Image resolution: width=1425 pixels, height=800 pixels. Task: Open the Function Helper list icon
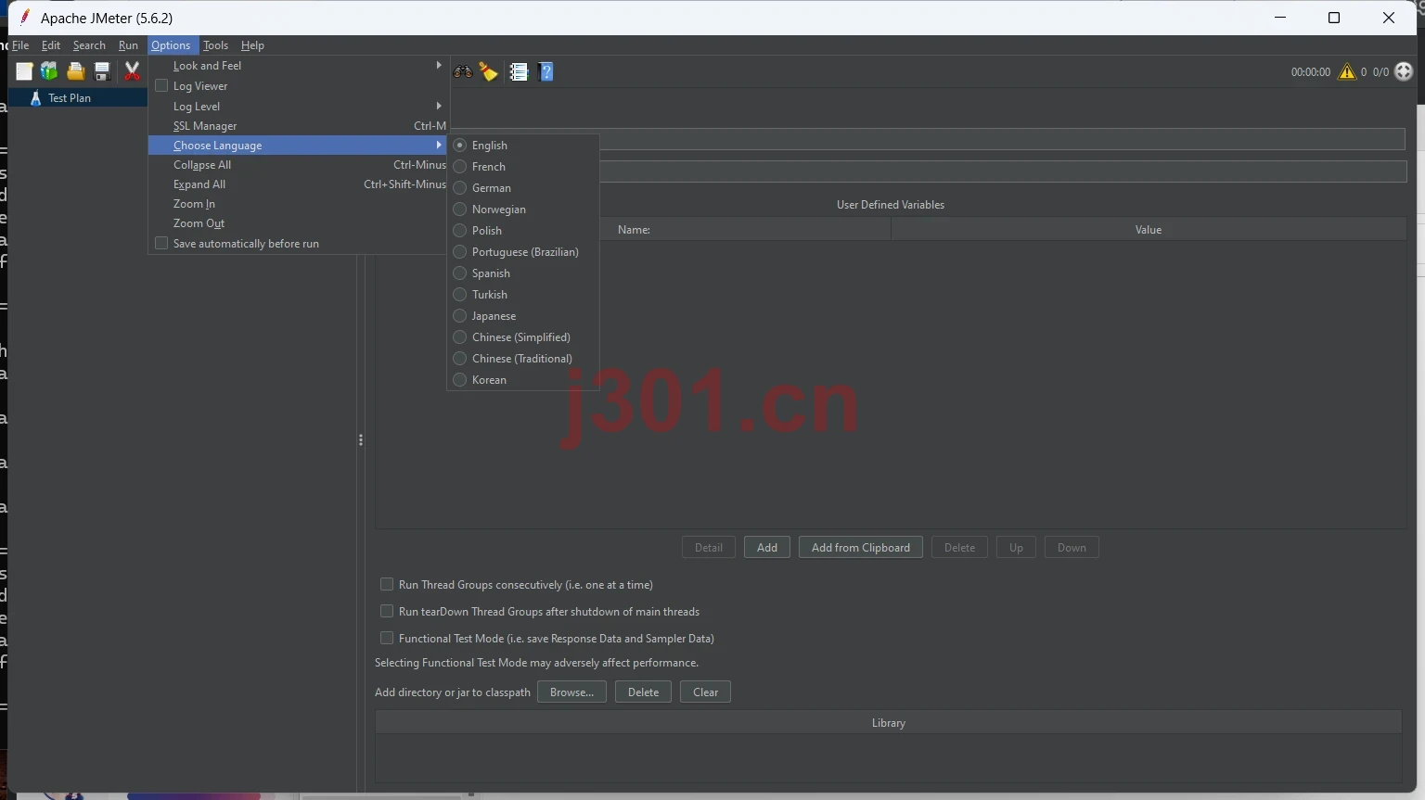point(519,71)
